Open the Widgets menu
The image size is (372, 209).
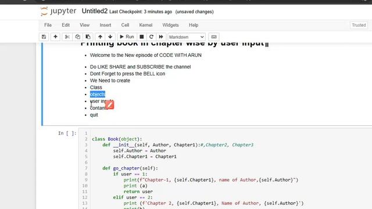(170, 25)
